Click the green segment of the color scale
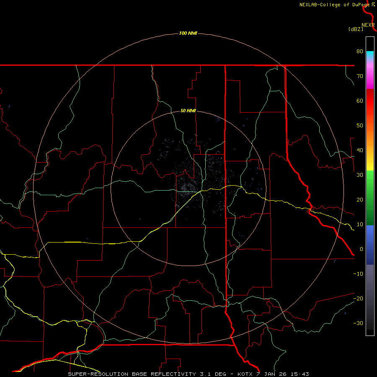377x377 pixels. pyautogui.click(x=370, y=198)
